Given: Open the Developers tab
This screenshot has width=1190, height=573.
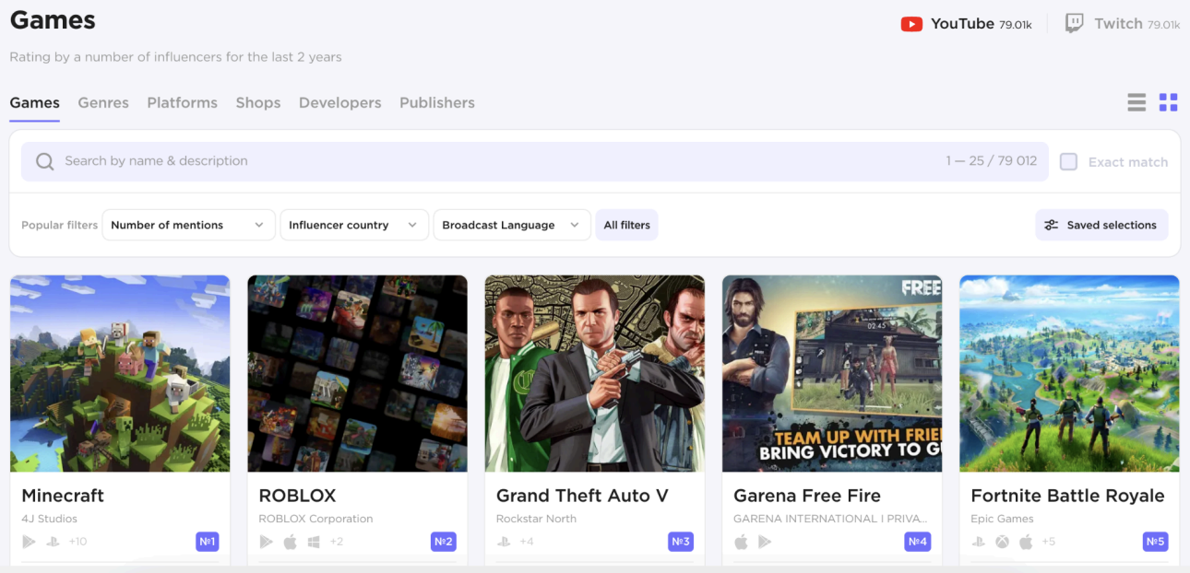Looking at the screenshot, I should click(x=340, y=103).
